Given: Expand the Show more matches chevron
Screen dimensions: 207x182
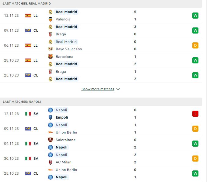Looking at the screenshot, I should [118, 89].
